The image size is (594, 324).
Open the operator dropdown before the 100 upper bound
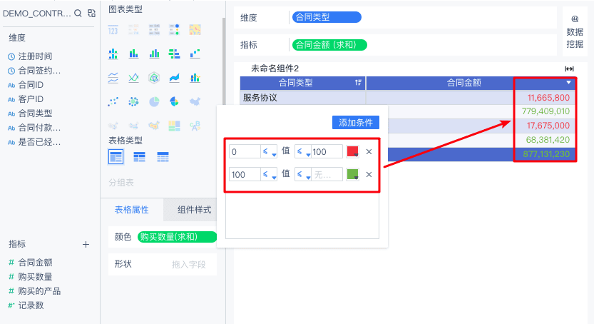pos(303,151)
